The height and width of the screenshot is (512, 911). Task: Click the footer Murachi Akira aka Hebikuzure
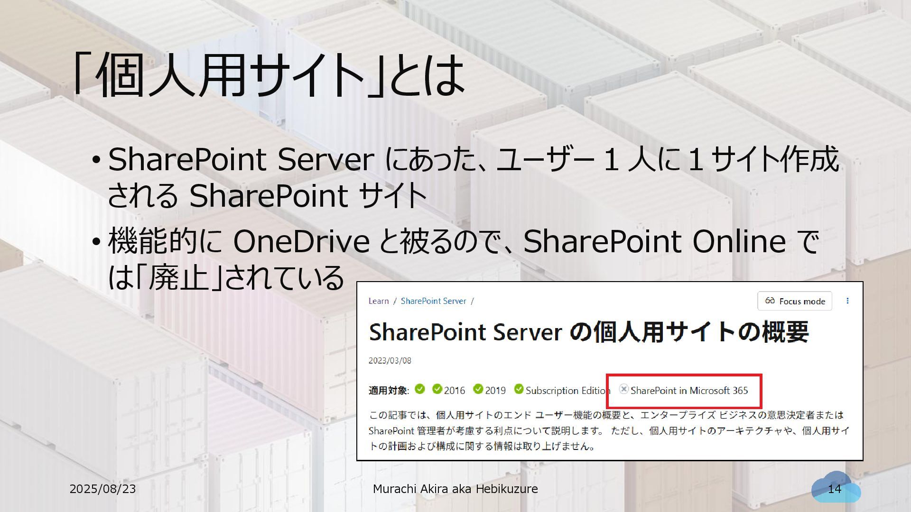pos(455,489)
